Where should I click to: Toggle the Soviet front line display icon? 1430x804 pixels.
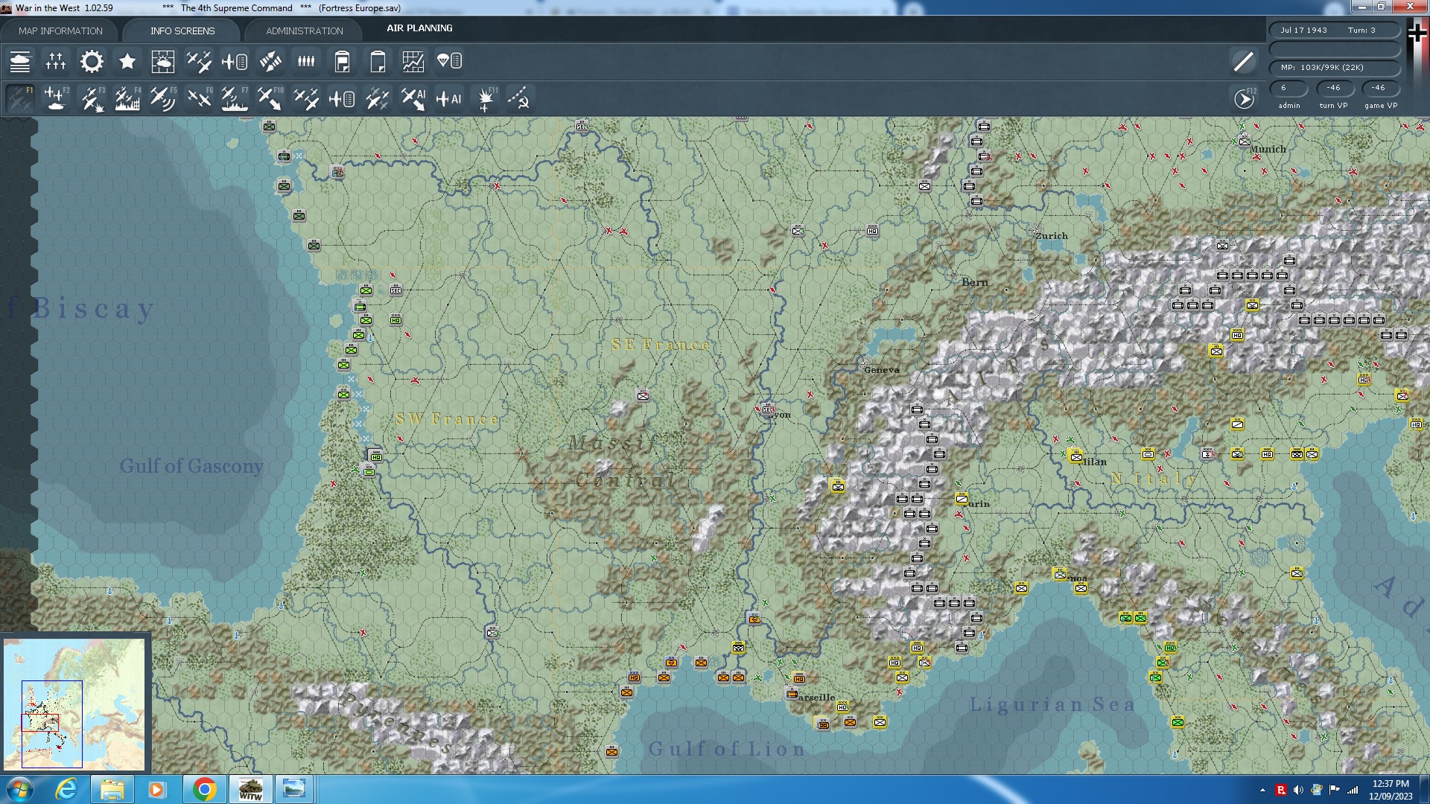tap(519, 99)
